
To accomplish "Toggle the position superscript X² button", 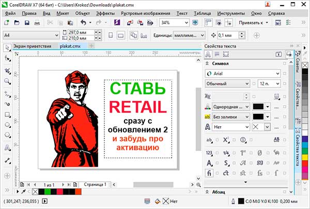I will (x=226, y=140).
